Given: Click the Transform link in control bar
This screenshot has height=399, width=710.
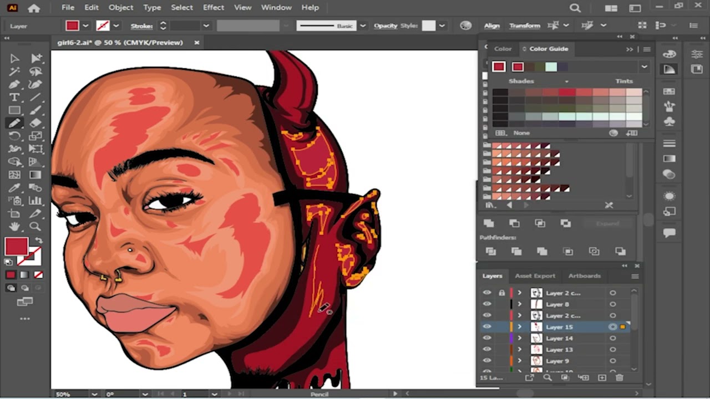Looking at the screenshot, I should [x=525, y=25].
